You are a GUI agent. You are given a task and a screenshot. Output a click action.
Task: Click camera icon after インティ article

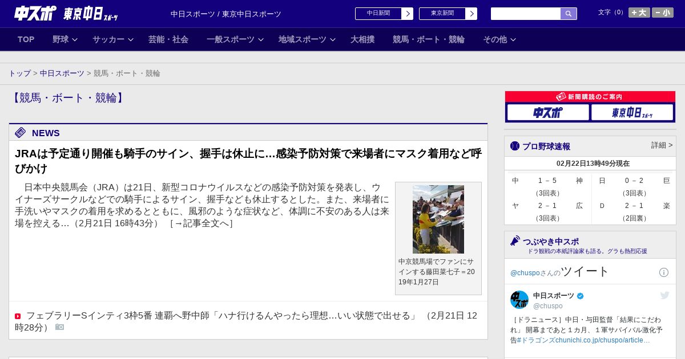point(59,327)
